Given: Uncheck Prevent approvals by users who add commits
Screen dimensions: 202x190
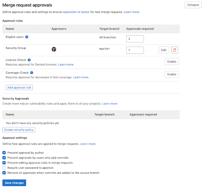Looking at the screenshot, I should (4, 158).
